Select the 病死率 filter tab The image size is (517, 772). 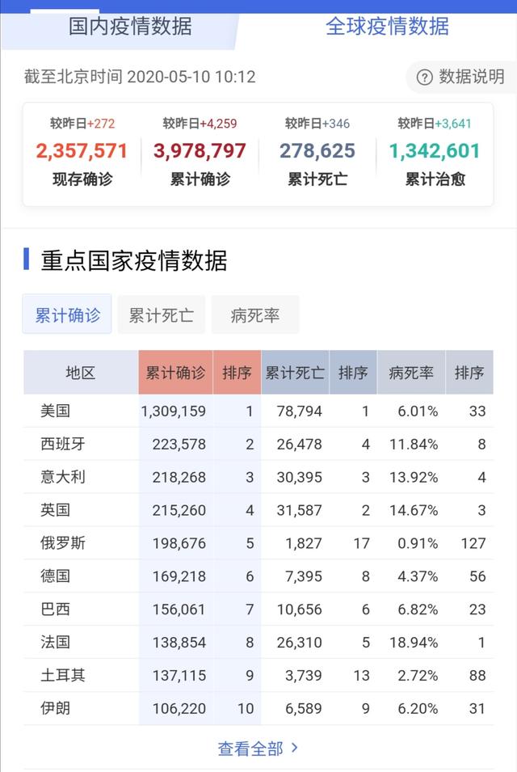(x=255, y=315)
